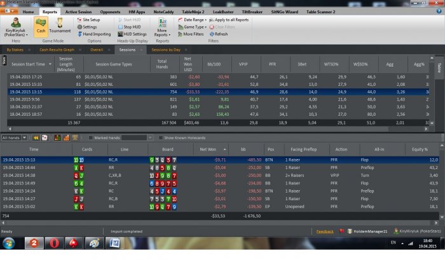This screenshot has width=445, height=260.
Task: Open the HM Apps tab
Action: [x=137, y=12]
